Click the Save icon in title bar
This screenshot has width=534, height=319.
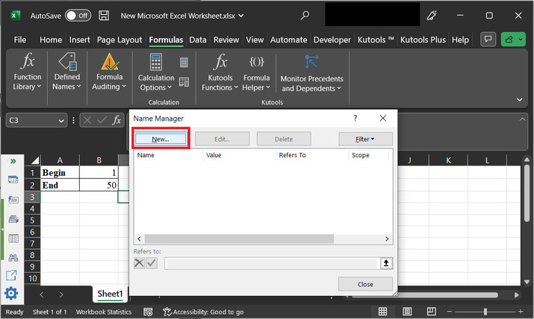pos(105,15)
